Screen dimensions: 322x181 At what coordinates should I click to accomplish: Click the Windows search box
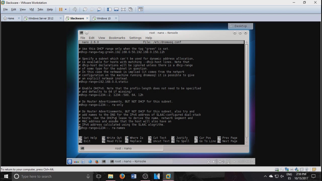coord(52,176)
